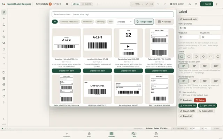Image resolution: width=223 pixels, height=139 pixels.
Task: Set Rotate view to 270°
Action: pos(216,66)
